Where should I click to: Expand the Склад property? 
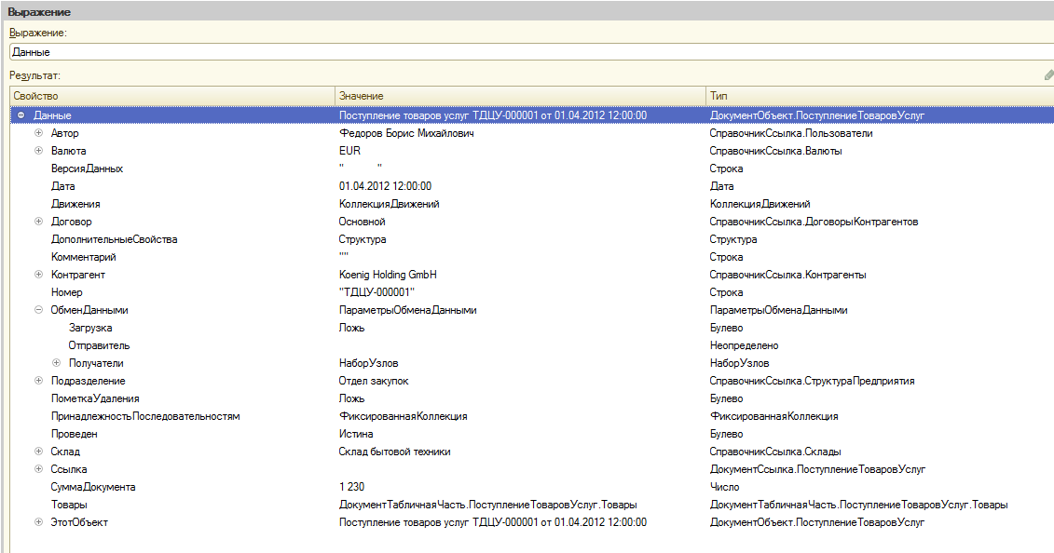click(38, 452)
